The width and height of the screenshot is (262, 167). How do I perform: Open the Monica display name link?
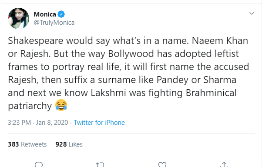45,14
